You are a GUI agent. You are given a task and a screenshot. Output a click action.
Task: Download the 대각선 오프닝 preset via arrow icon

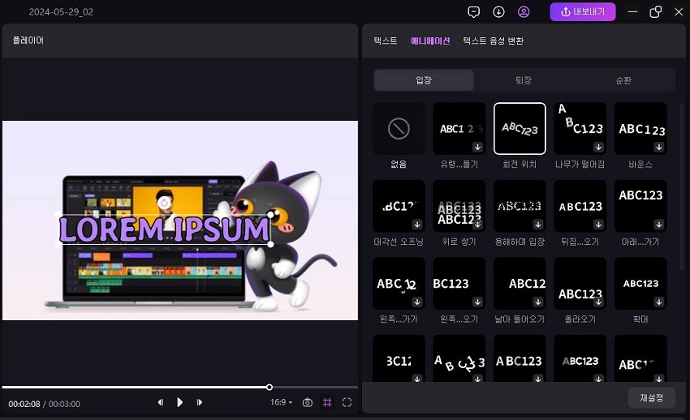click(x=417, y=225)
